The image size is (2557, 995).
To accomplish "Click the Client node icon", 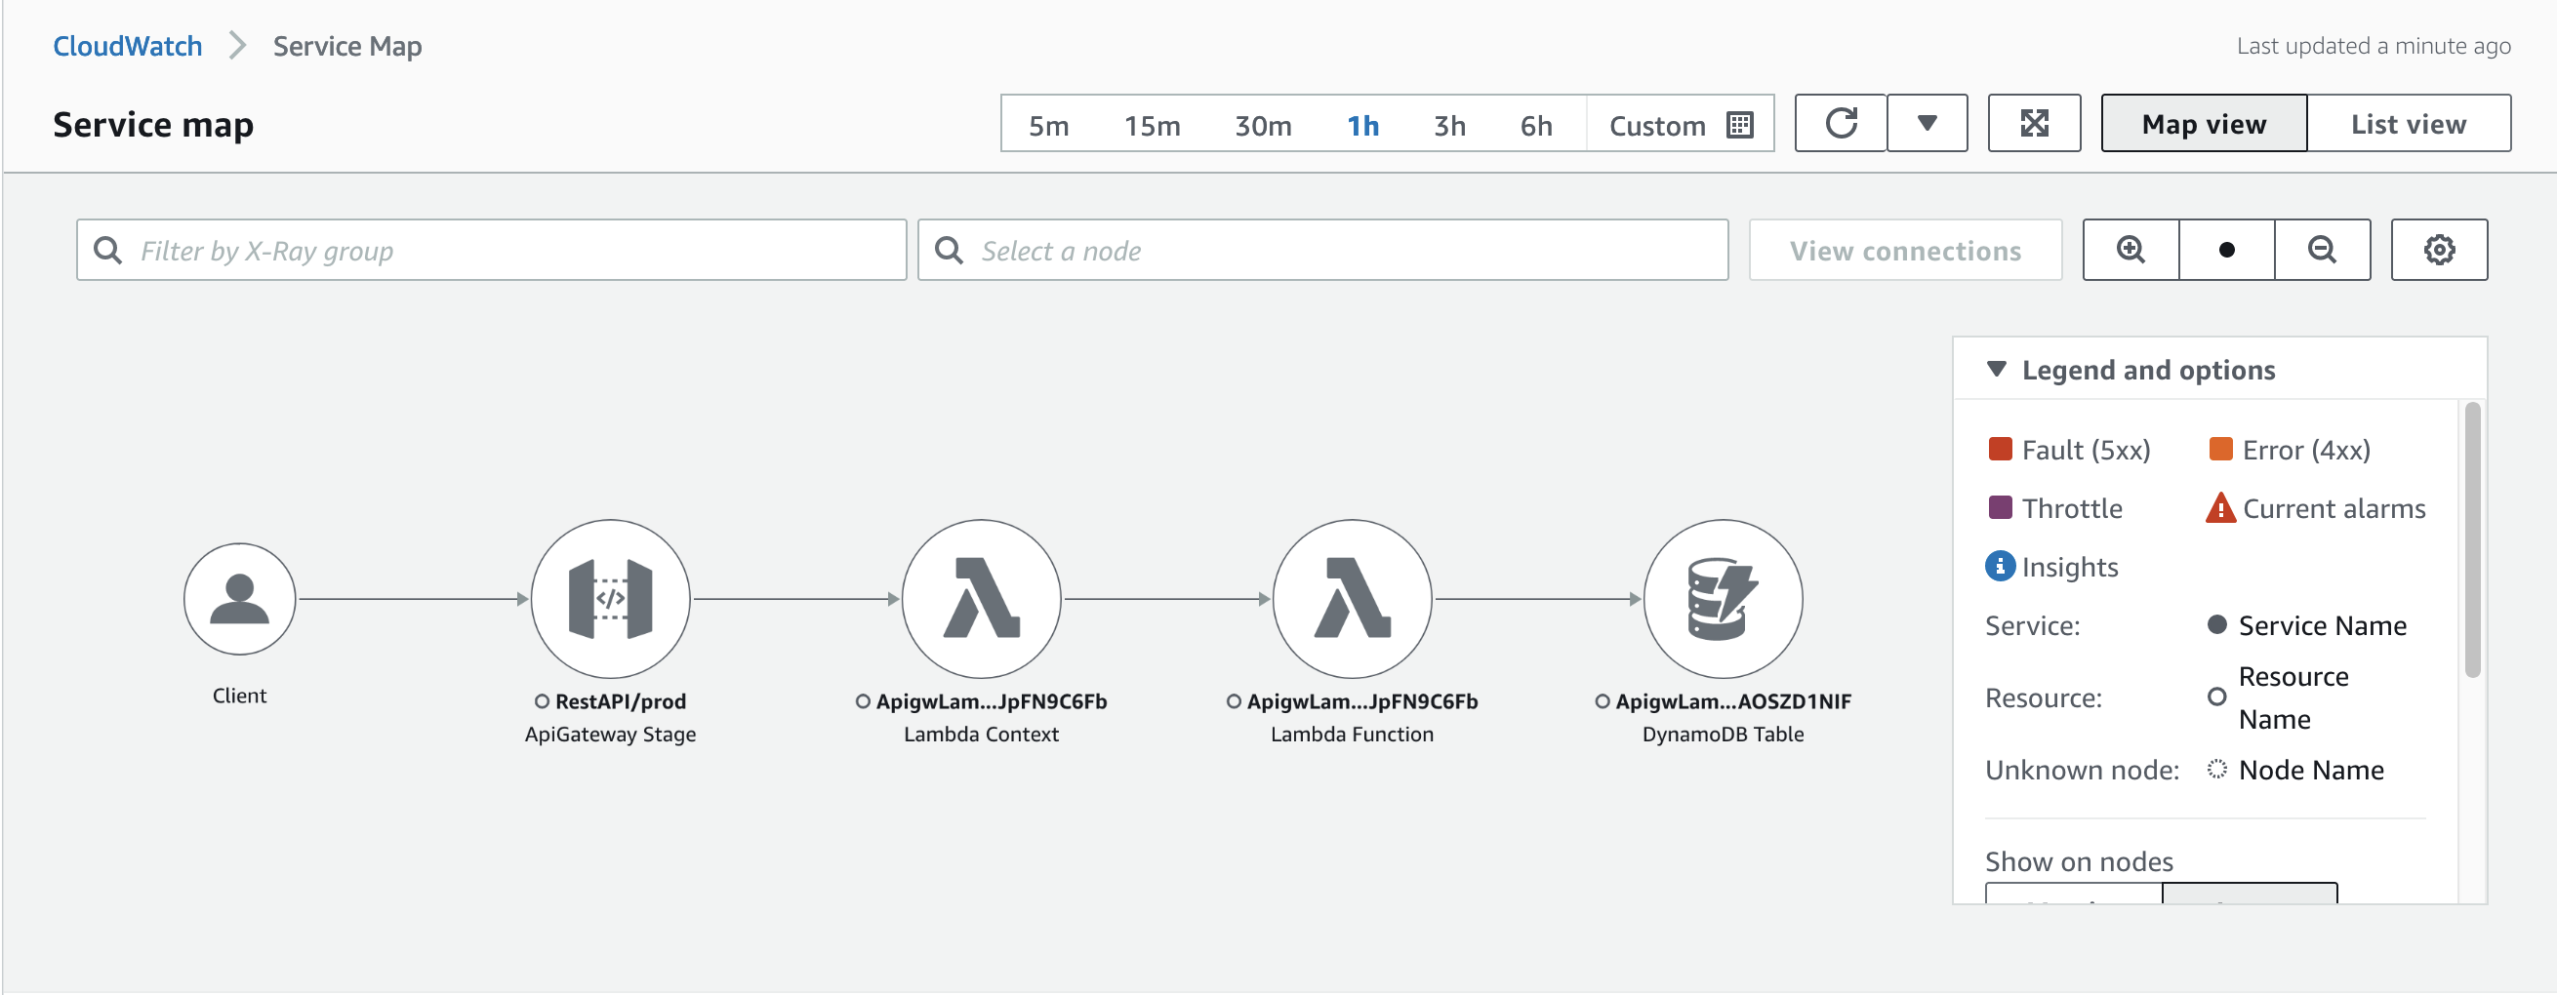I will (239, 598).
